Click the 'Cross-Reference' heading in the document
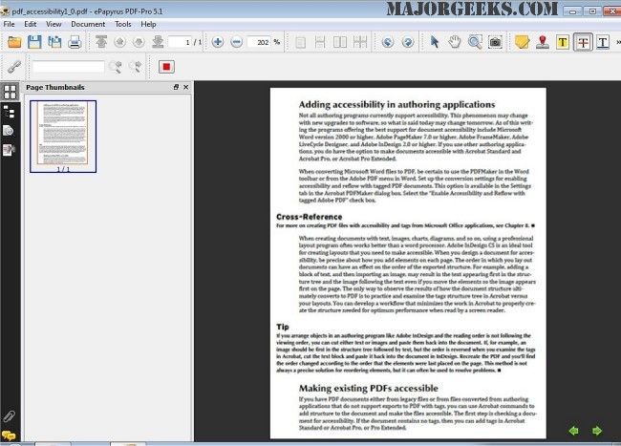The height and width of the screenshot is (446, 621). [x=309, y=217]
